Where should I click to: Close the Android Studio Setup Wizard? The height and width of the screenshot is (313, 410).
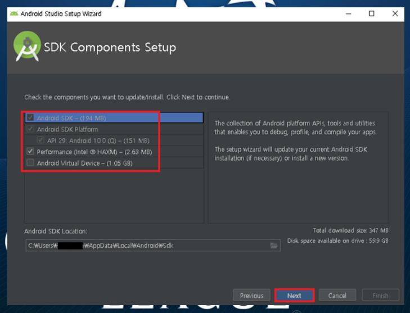tap(395, 13)
